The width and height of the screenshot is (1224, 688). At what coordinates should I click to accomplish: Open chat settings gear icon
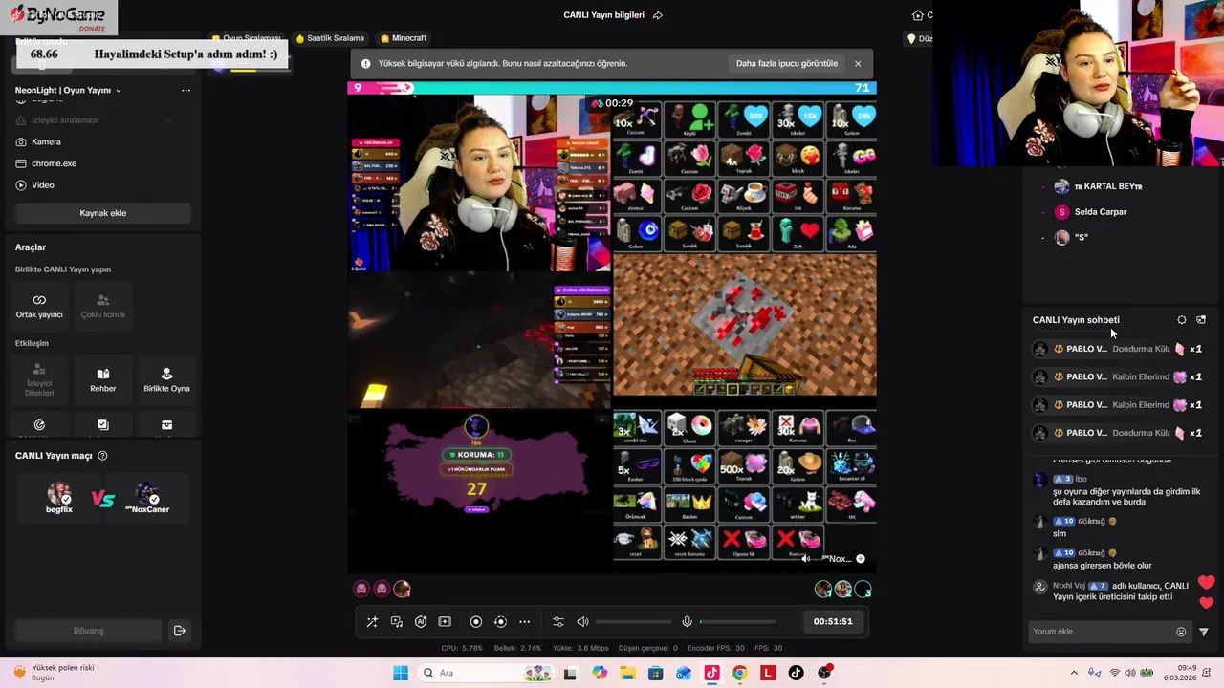click(1182, 320)
